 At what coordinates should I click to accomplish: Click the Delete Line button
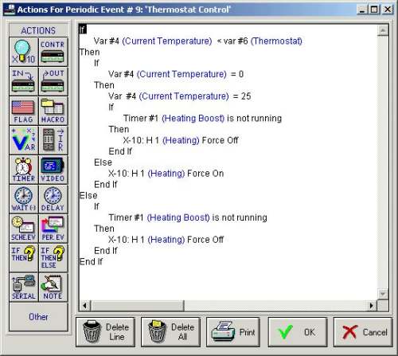[x=105, y=332]
